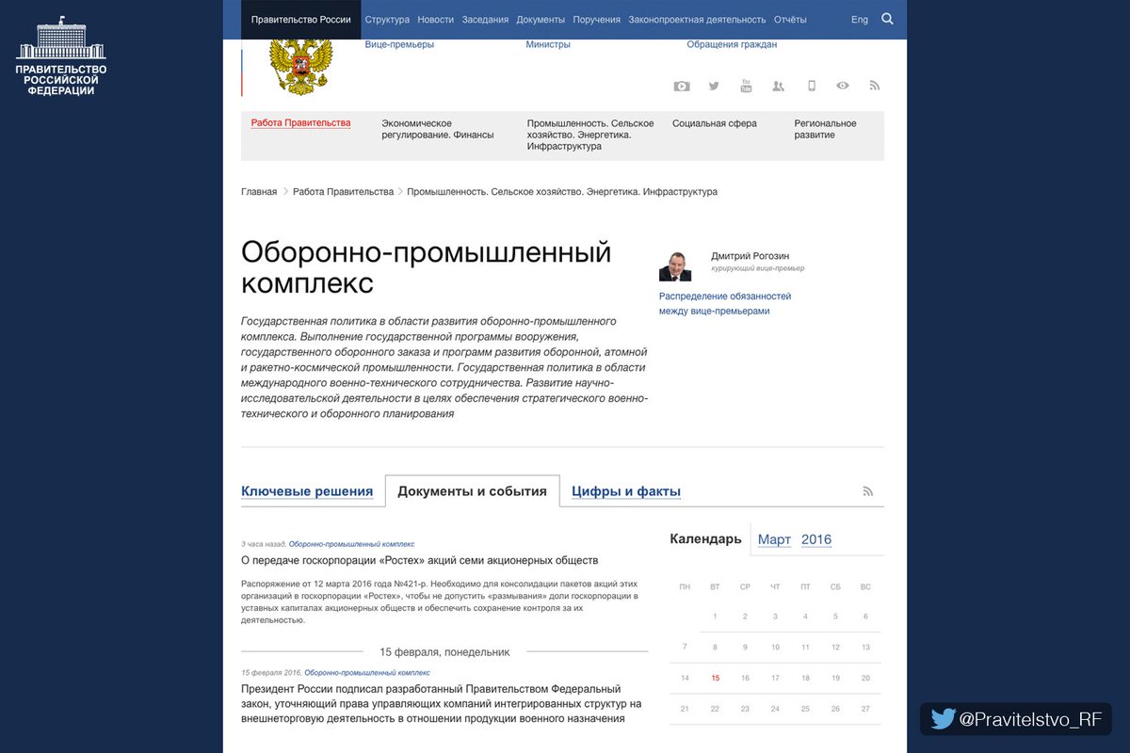
Task: Switch to Цифры и факты tab
Action: 626,491
